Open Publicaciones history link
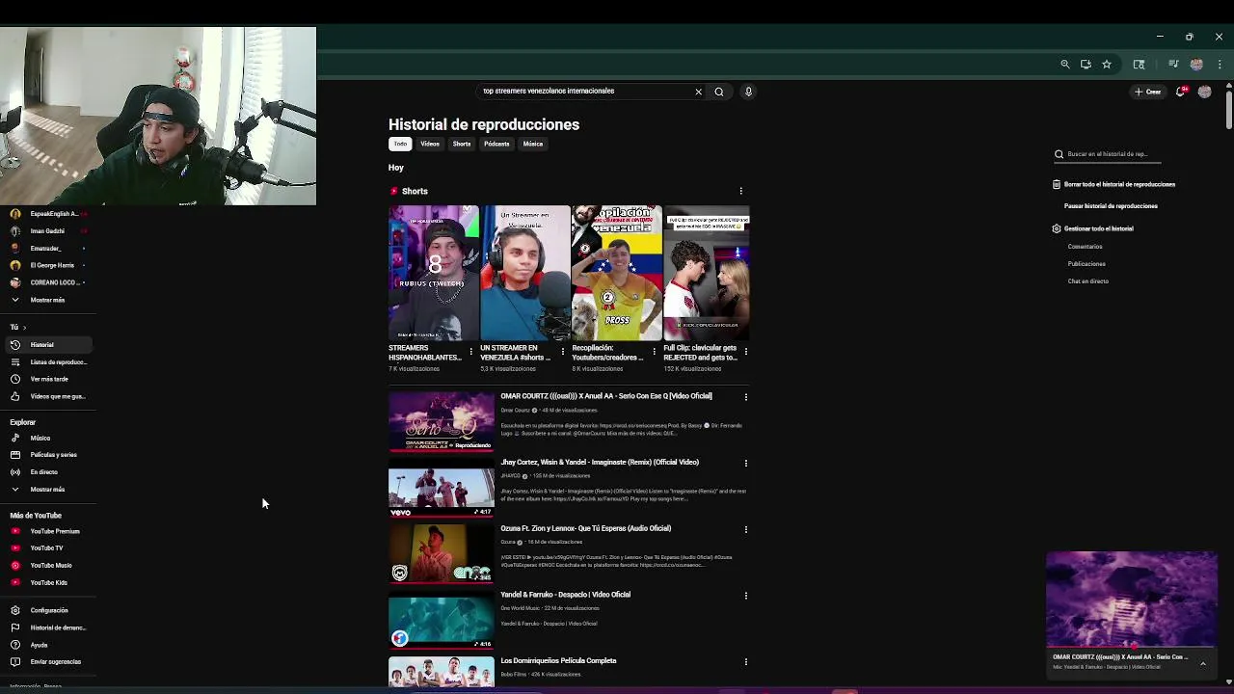 coord(1086,264)
